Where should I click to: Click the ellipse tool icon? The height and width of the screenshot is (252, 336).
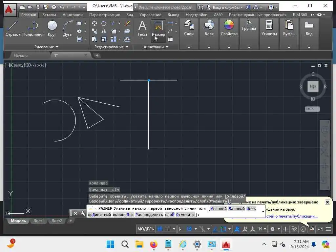coord(79,31)
